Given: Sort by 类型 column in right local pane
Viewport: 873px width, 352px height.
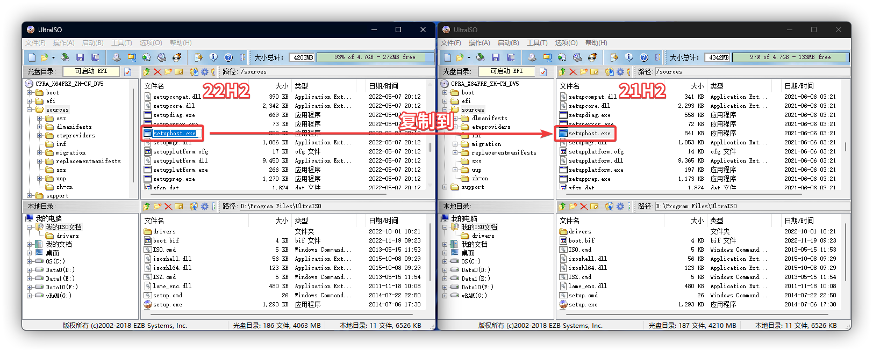Looking at the screenshot, I should [x=717, y=221].
